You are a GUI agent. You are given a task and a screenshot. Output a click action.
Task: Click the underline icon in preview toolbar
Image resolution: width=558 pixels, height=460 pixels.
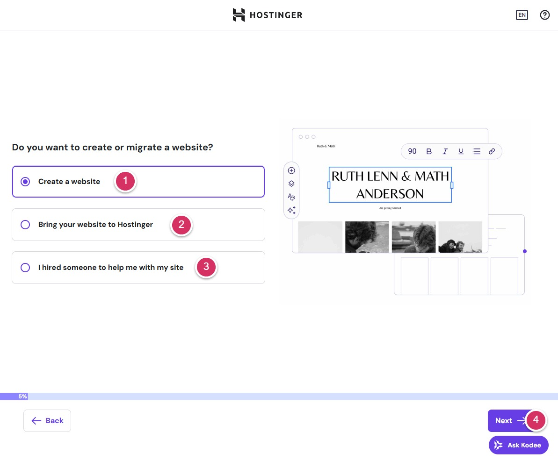click(461, 151)
